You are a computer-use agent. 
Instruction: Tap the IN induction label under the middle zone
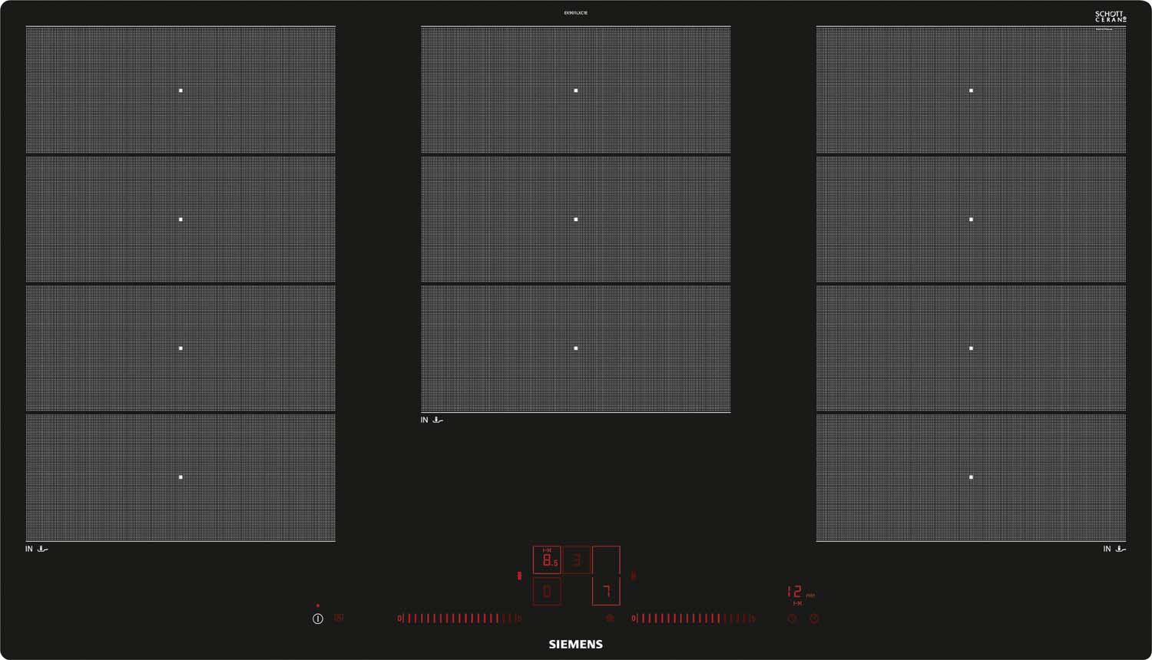[x=424, y=420]
